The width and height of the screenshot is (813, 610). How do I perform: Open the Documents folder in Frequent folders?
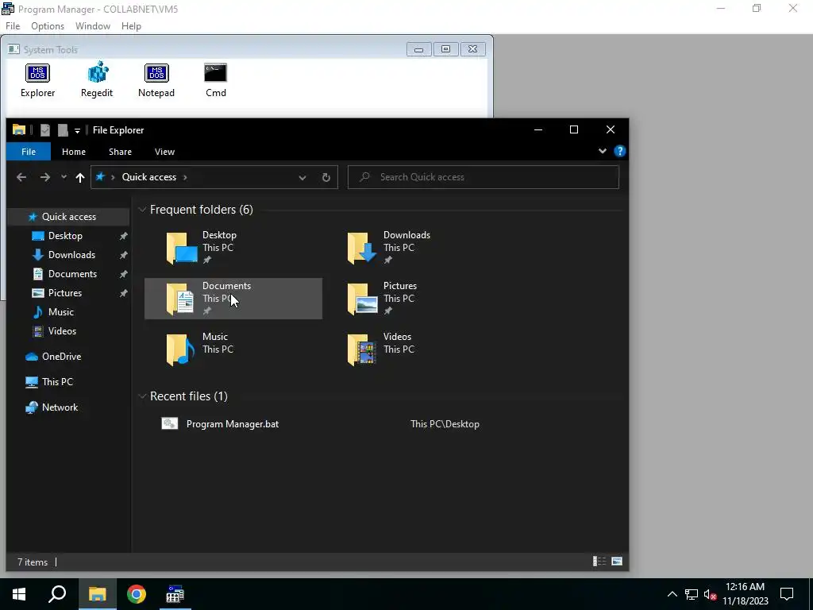coord(233,299)
